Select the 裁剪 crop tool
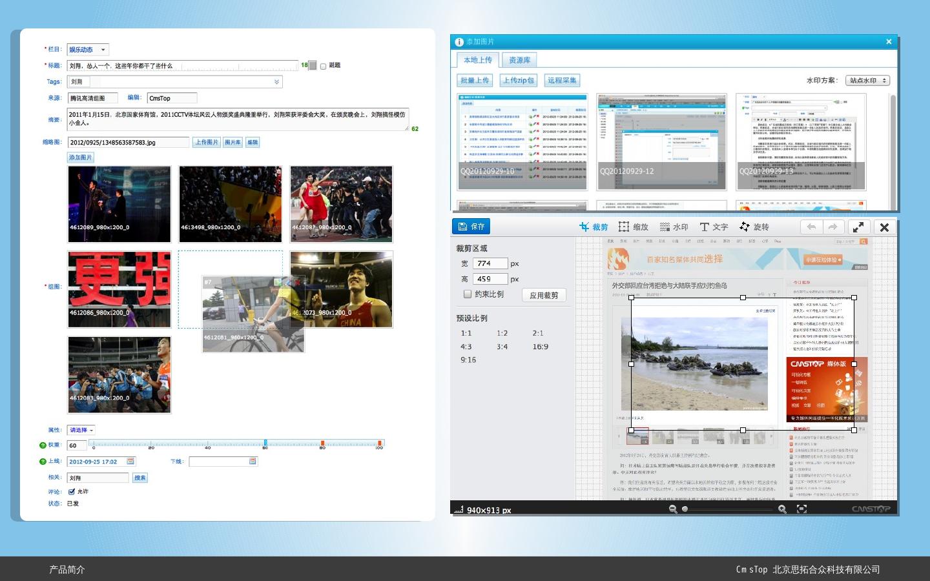 [x=594, y=227]
